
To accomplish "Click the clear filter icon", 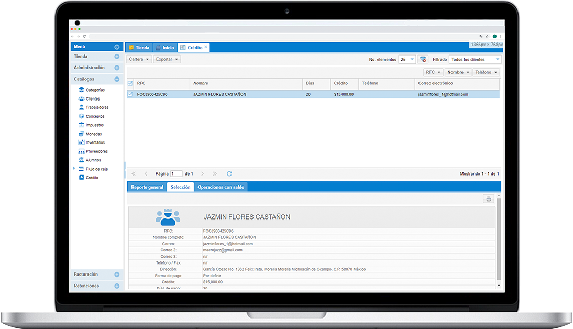I will tap(423, 60).
